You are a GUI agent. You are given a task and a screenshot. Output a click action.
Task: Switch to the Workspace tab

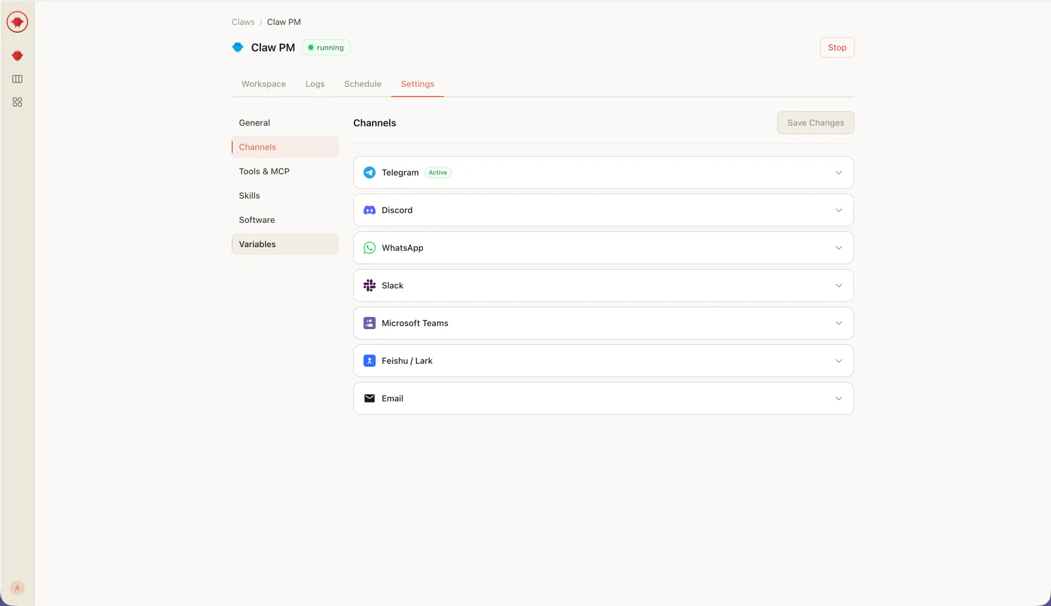point(263,84)
